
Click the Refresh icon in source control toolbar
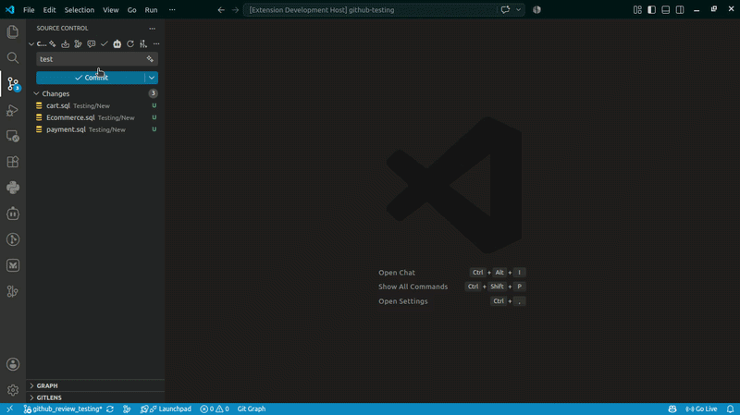tap(130, 43)
